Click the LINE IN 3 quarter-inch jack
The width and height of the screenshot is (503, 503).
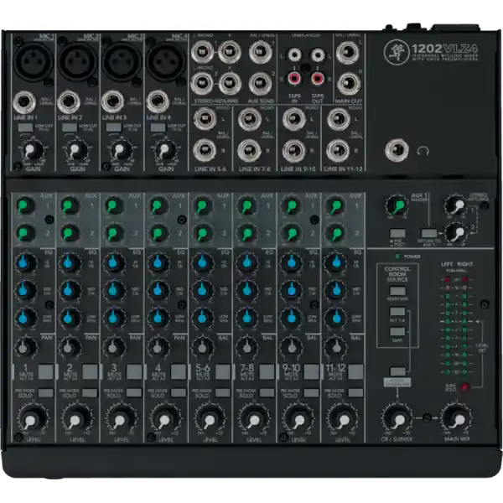click(113, 102)
